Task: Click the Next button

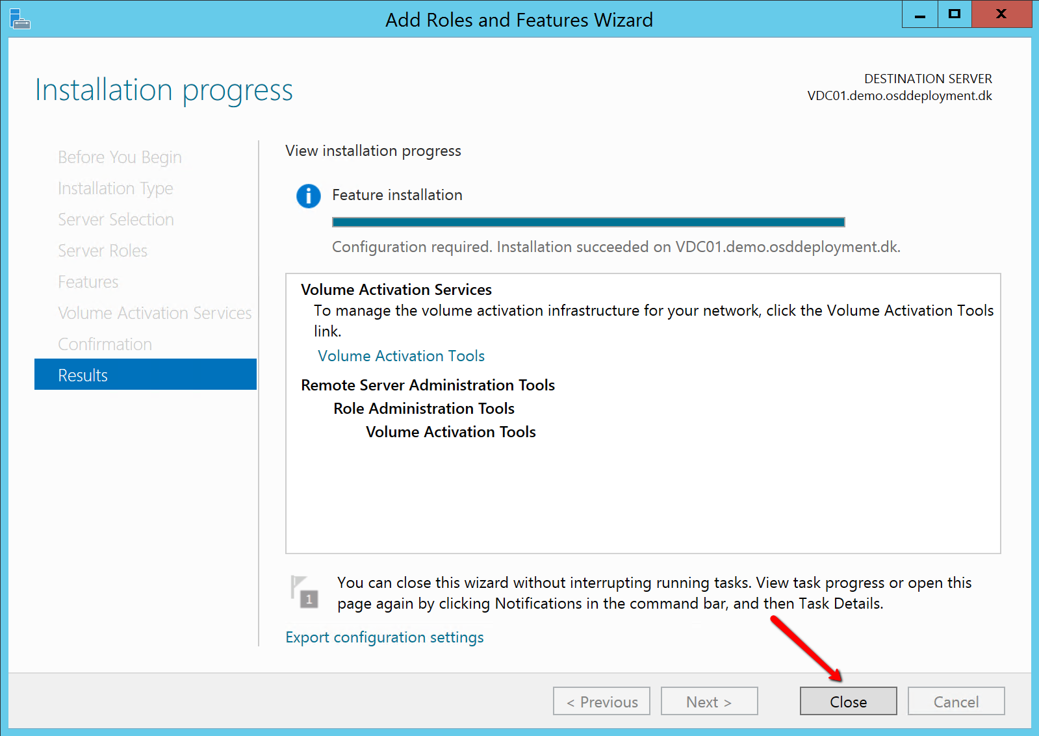Action: 709,702
